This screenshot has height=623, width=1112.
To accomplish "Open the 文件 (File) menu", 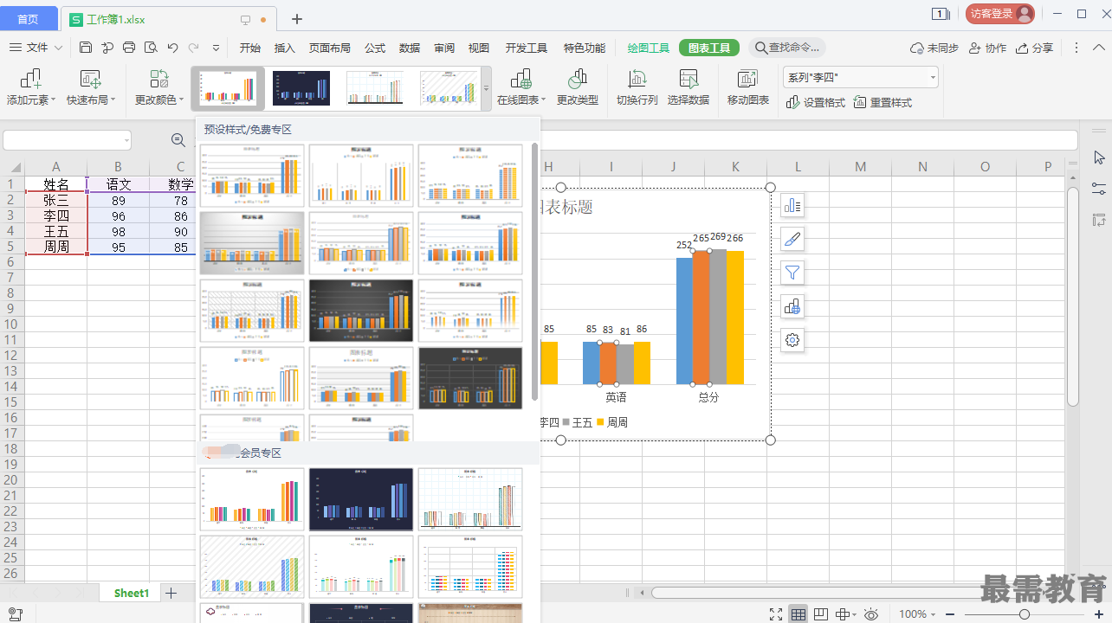I will coord(36,48).
